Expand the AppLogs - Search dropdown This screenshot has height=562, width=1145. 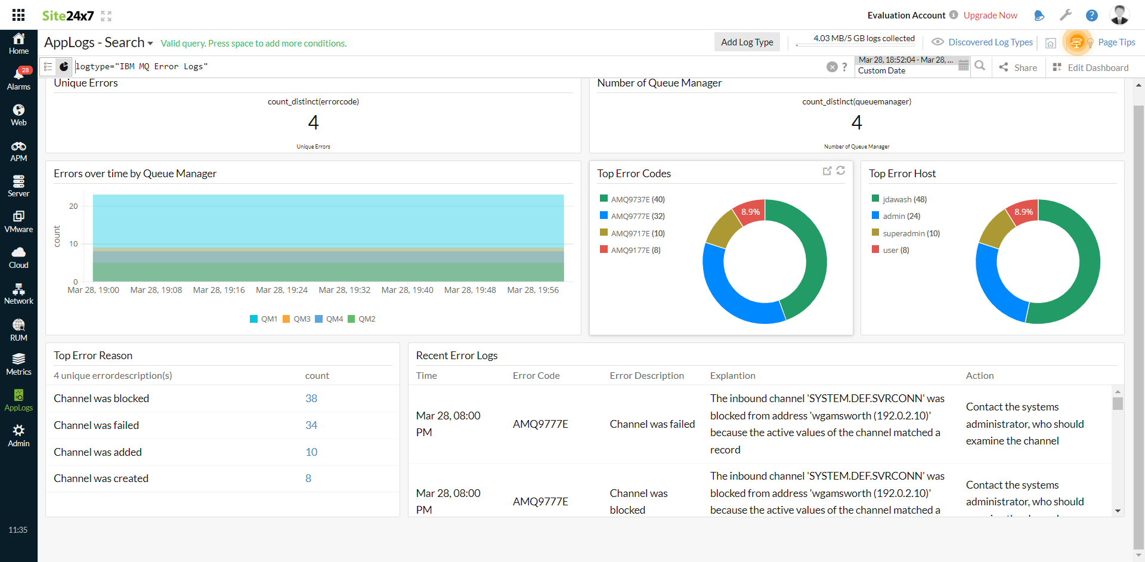[148, 42]
